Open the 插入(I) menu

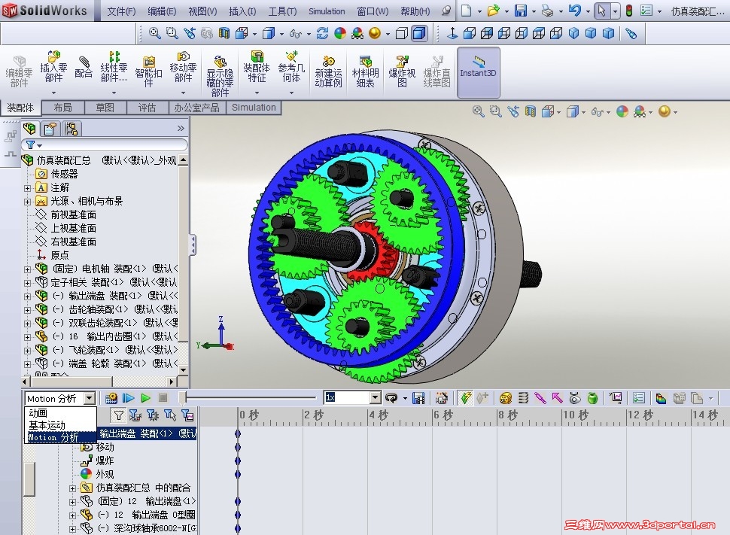click(x=242, y=11)
